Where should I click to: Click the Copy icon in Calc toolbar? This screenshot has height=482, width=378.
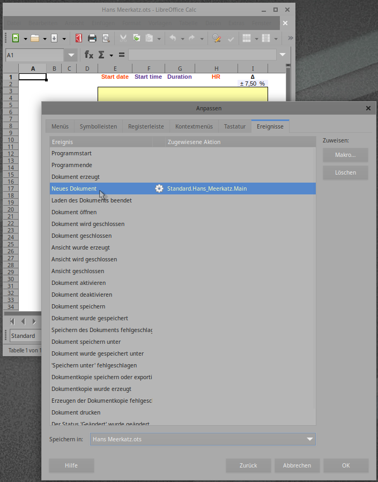coord(136,38)
